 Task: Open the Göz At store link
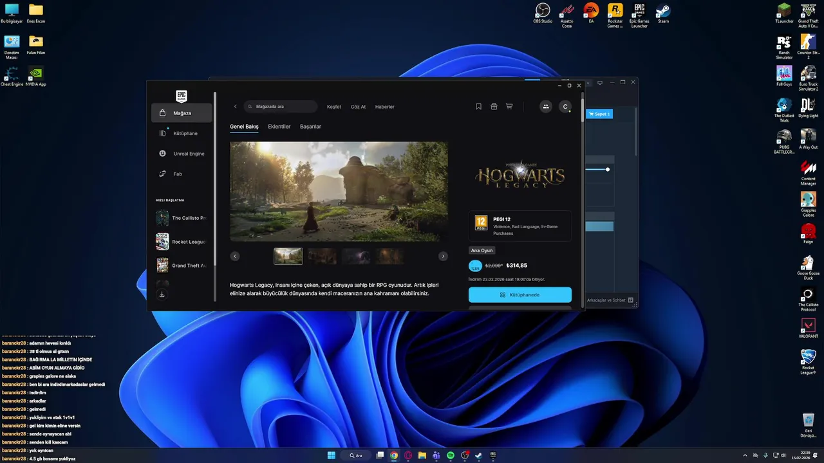tap(358, 107)
